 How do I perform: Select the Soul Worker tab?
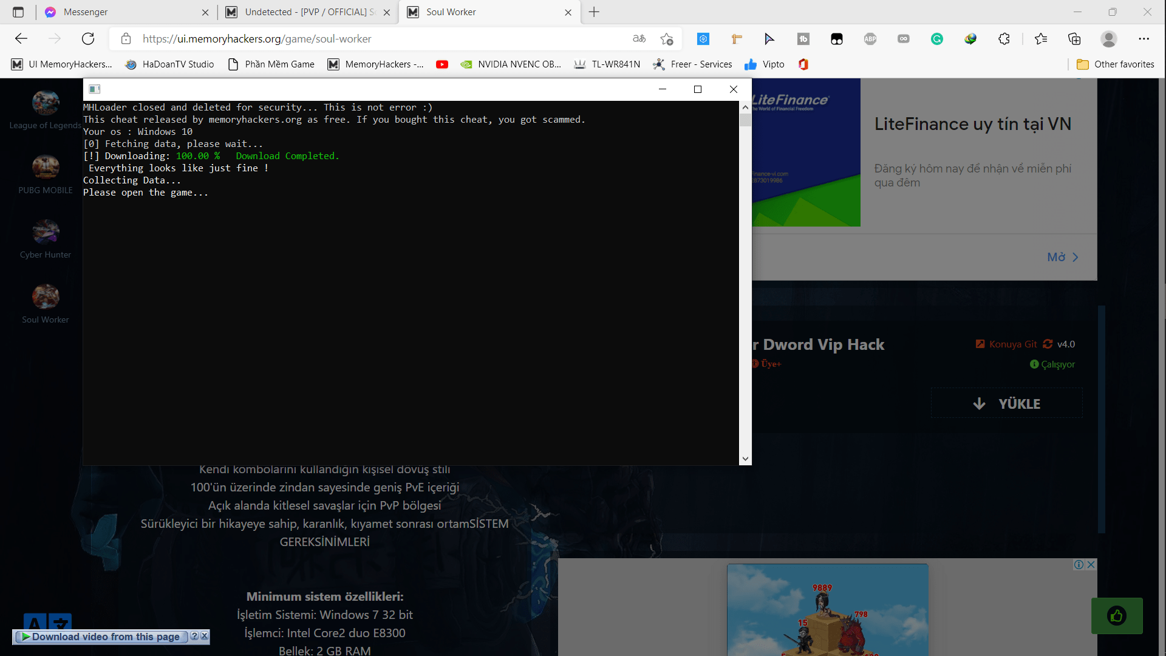pos(489,12)
